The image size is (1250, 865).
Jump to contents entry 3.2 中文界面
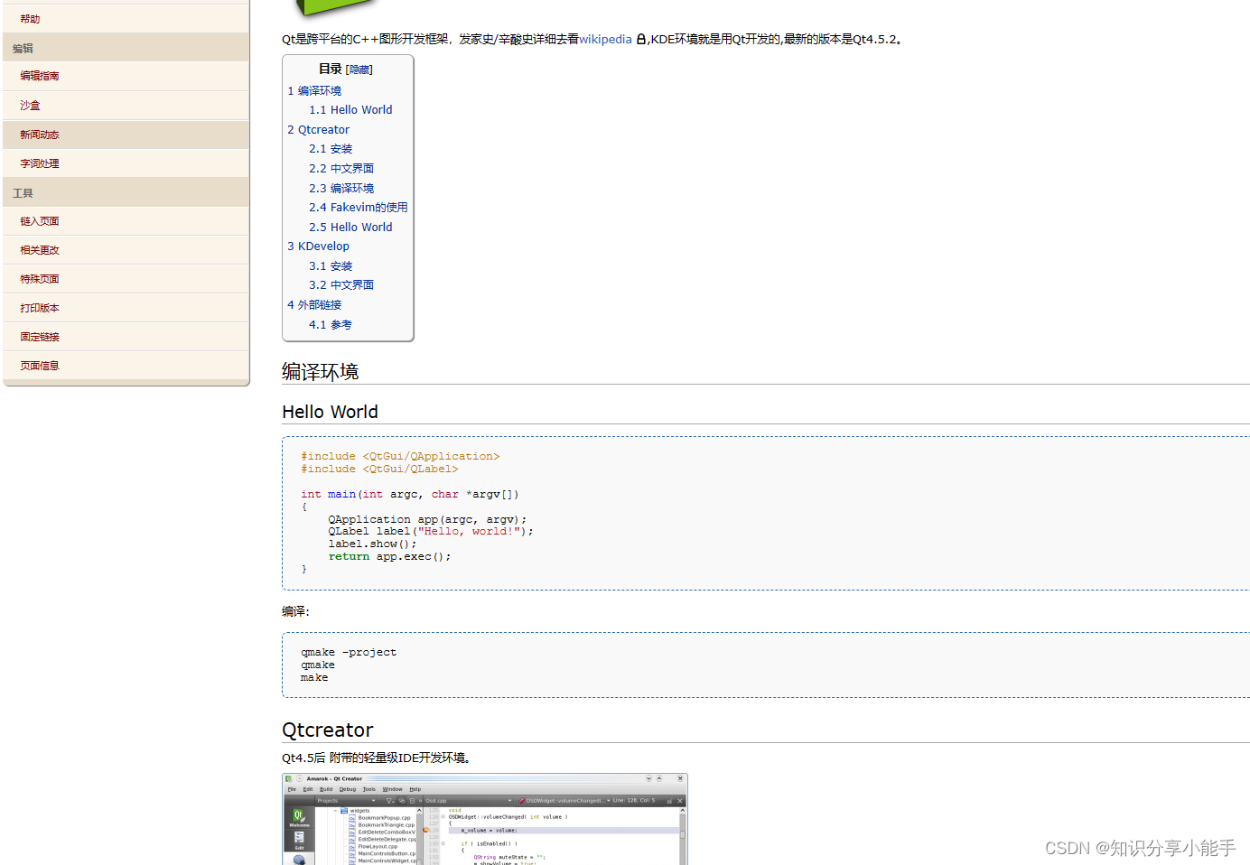pos(341,285)
